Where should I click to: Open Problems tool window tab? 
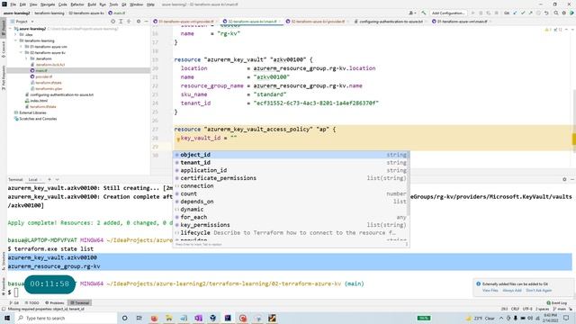pyautogui.click(x=55, y=302)
